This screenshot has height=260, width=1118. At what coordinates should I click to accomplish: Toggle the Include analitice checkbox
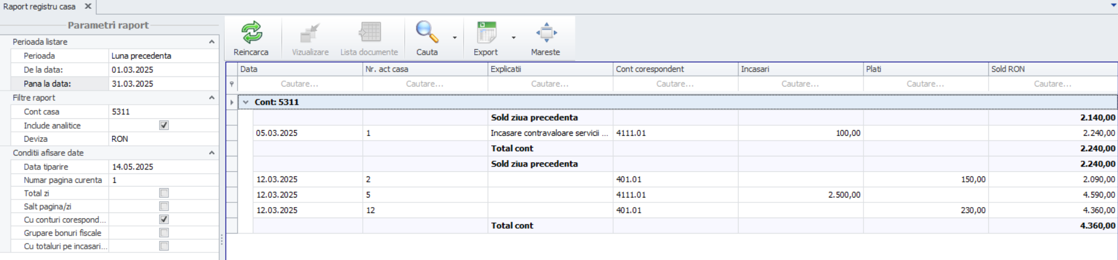tap(164, 125)
